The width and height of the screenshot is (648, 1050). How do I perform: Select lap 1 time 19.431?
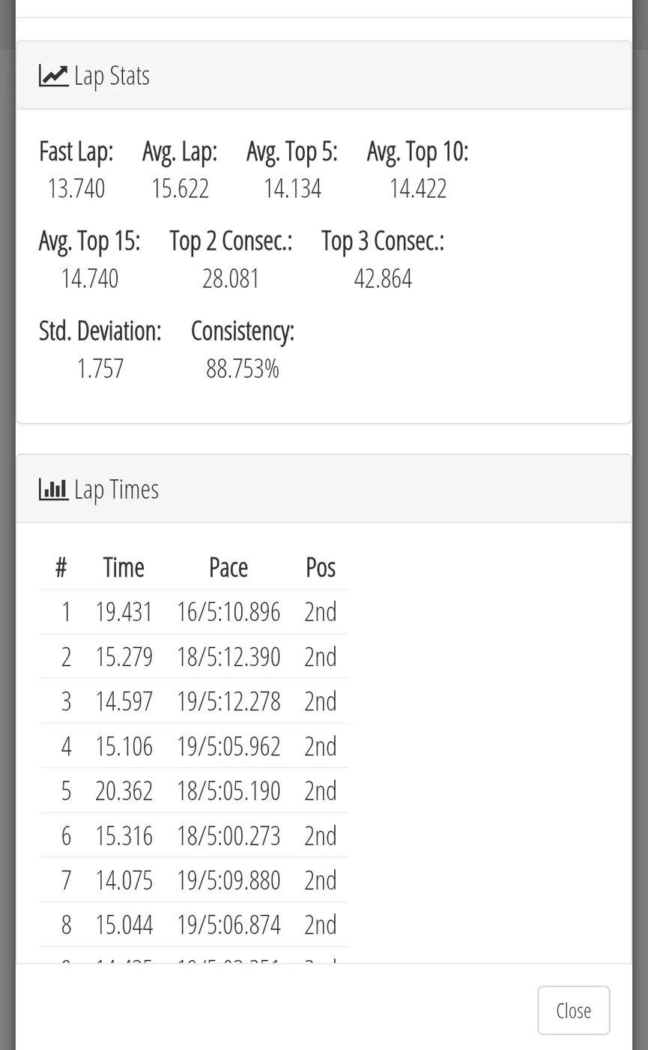point(124,612)
